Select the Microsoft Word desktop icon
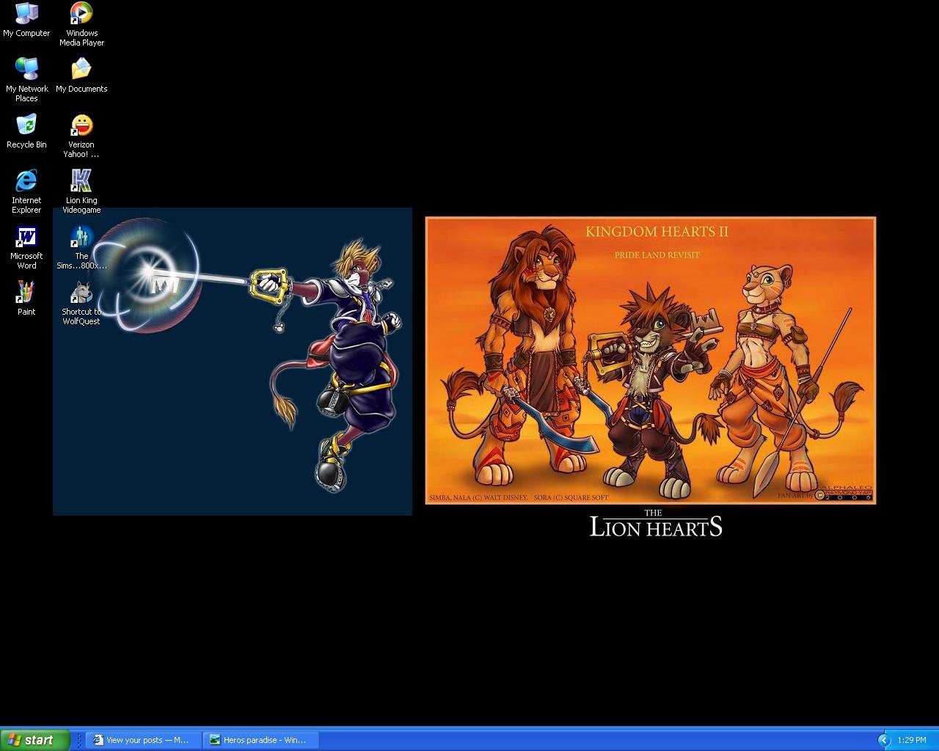Image resolution: width=939 pixels, height=751 pixels. [26, 238]
